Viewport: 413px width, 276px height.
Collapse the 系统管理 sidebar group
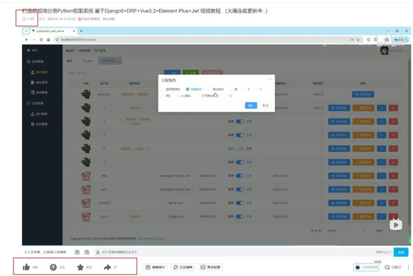pyautogui.click(x=57, y=61)
